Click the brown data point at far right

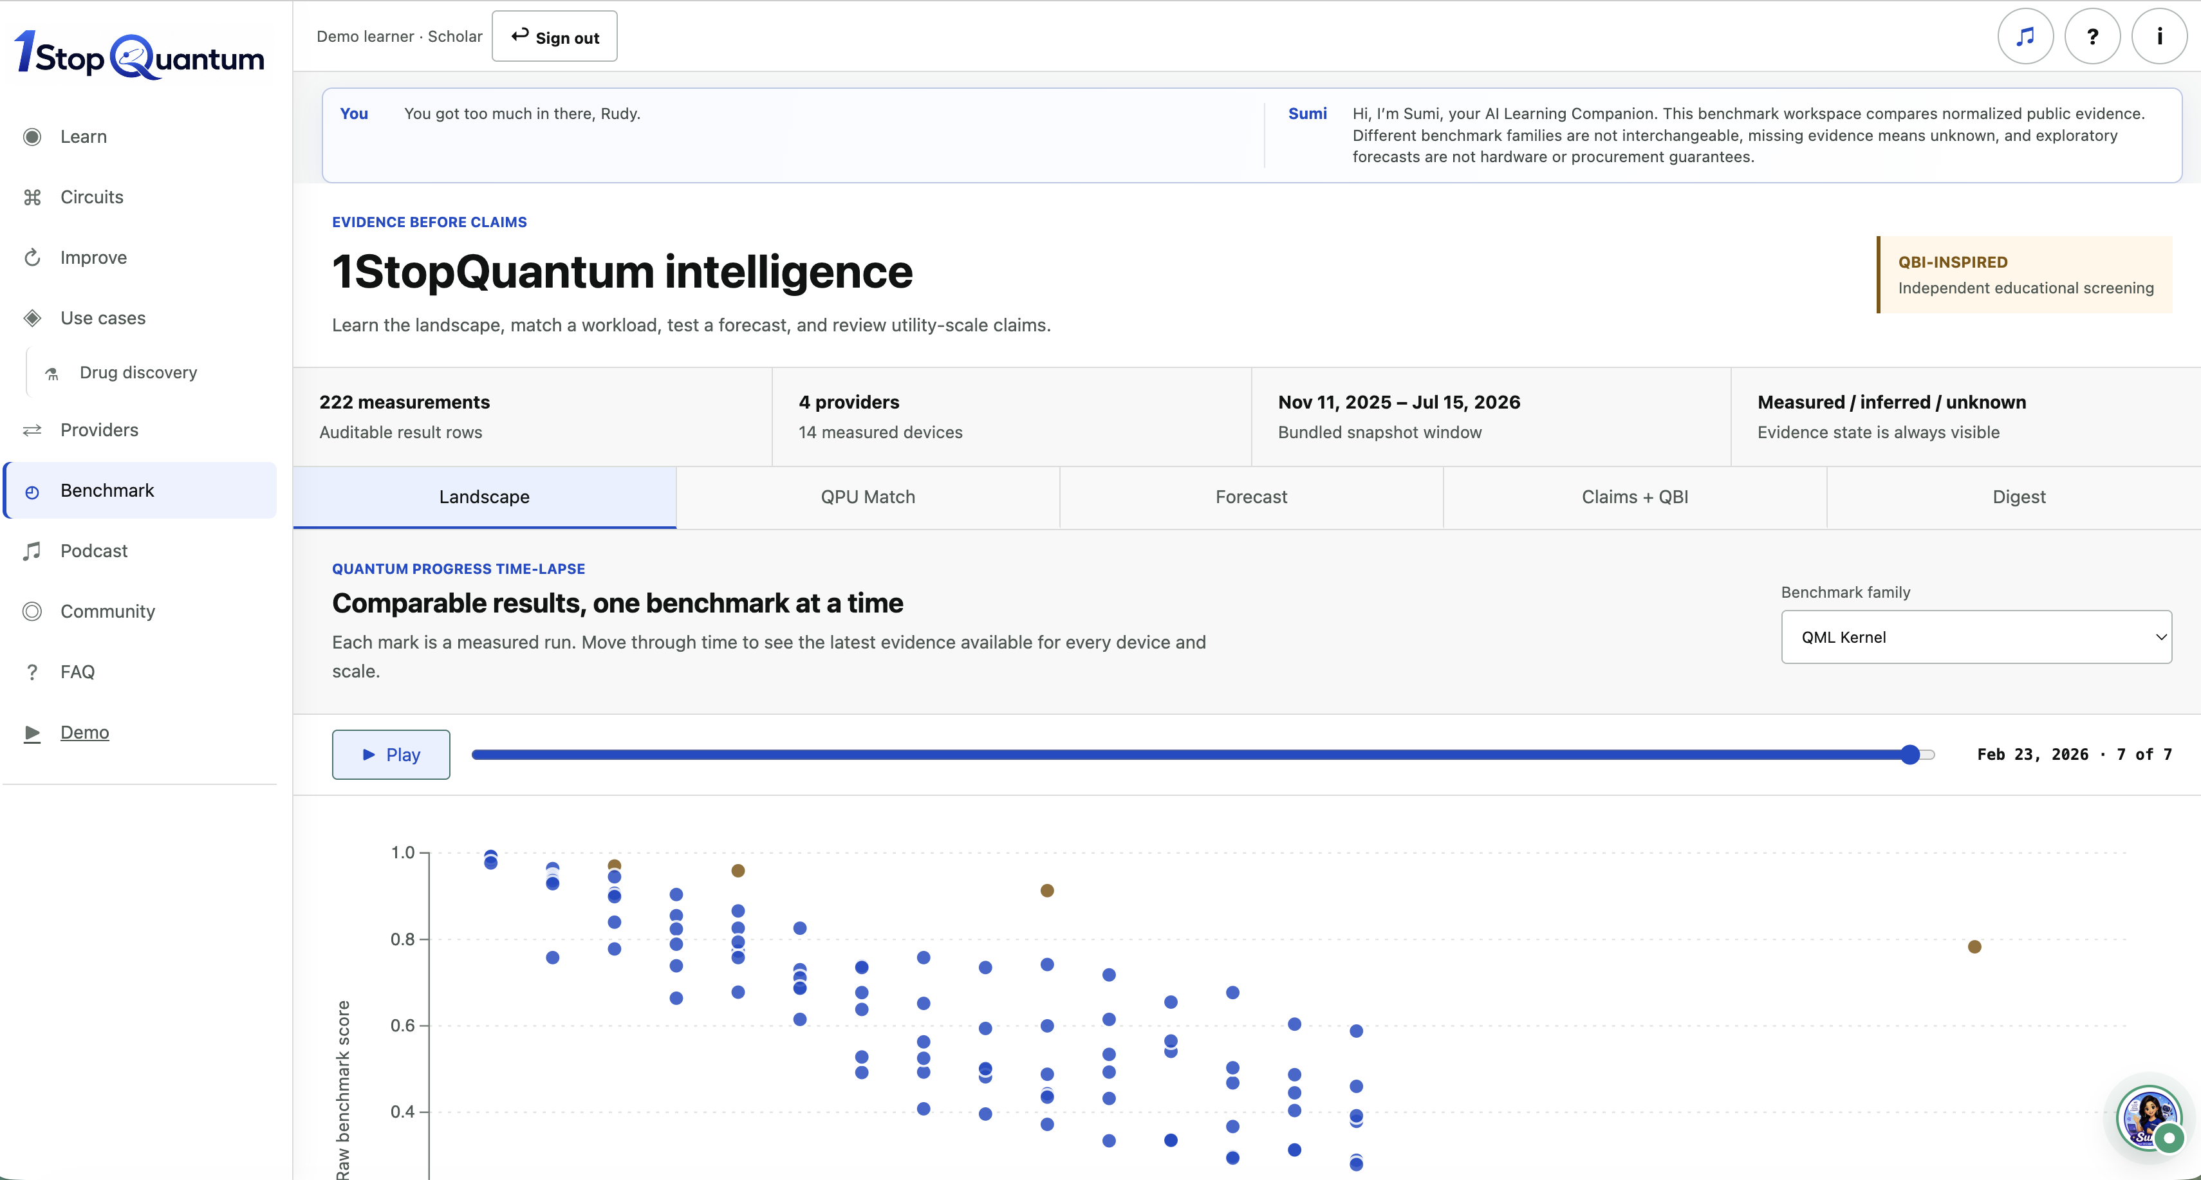(x=1974, y=946)
